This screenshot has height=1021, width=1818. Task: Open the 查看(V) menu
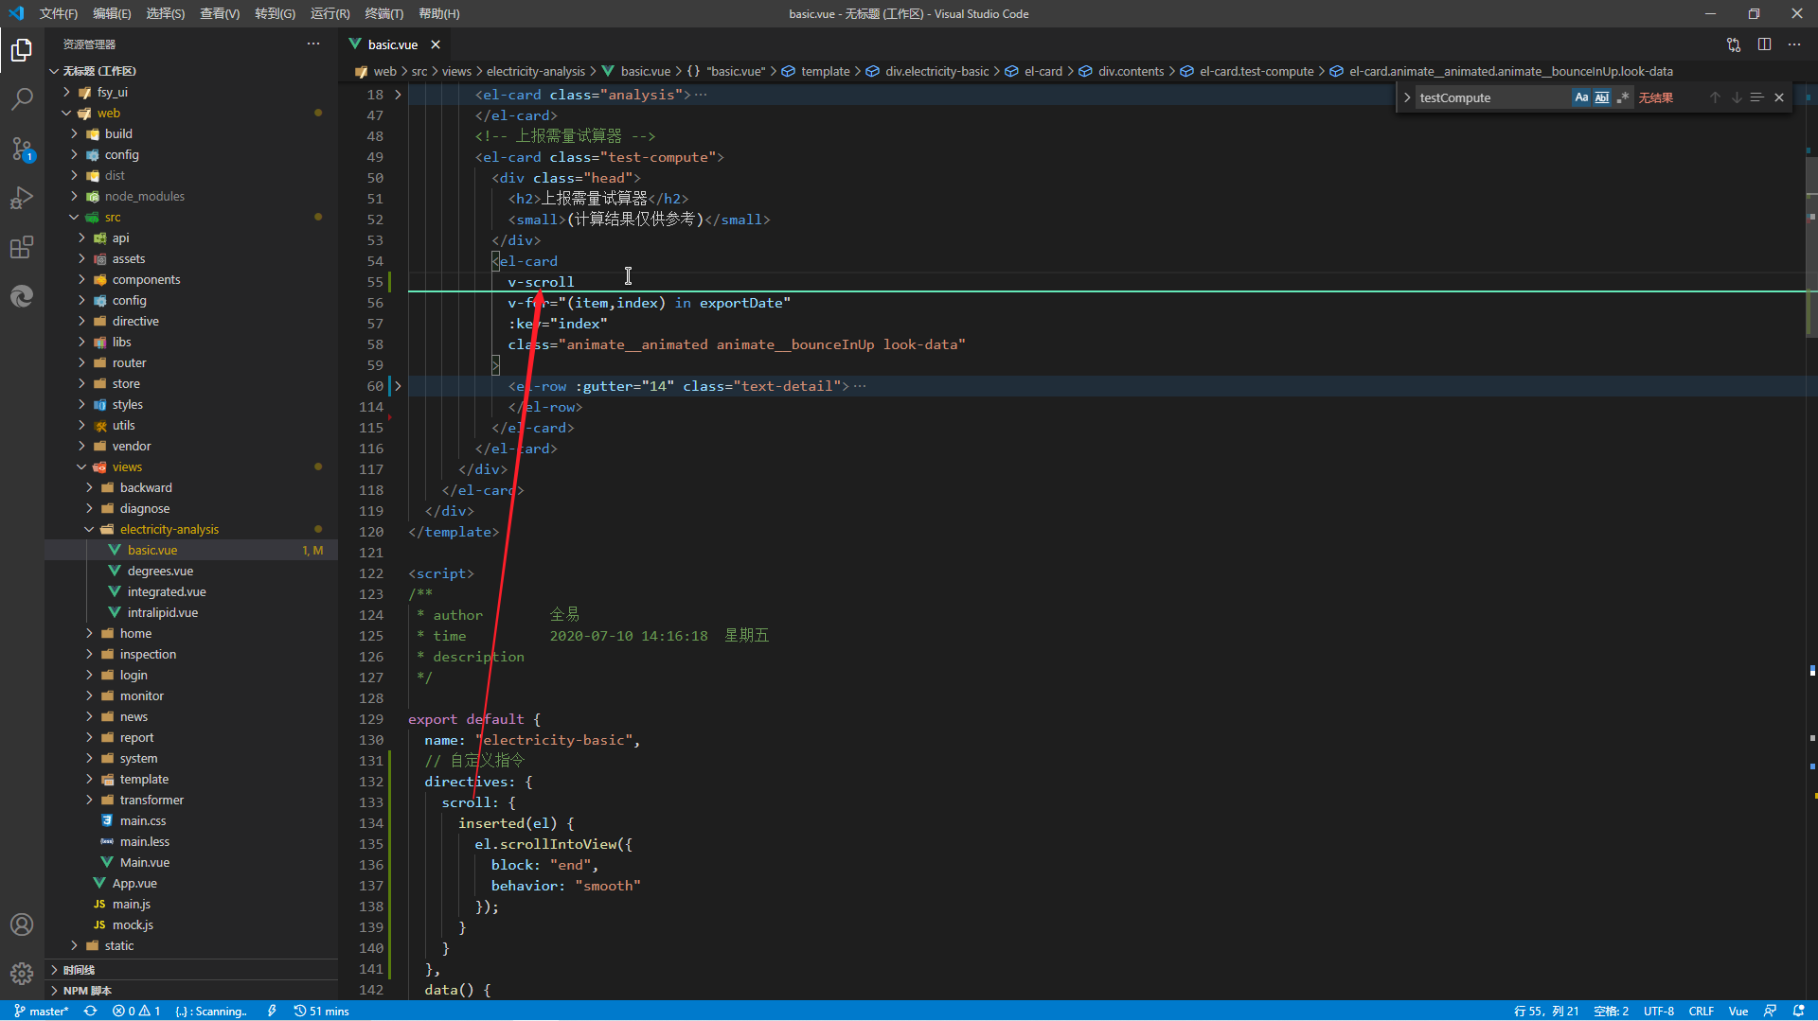click(220, 13)
